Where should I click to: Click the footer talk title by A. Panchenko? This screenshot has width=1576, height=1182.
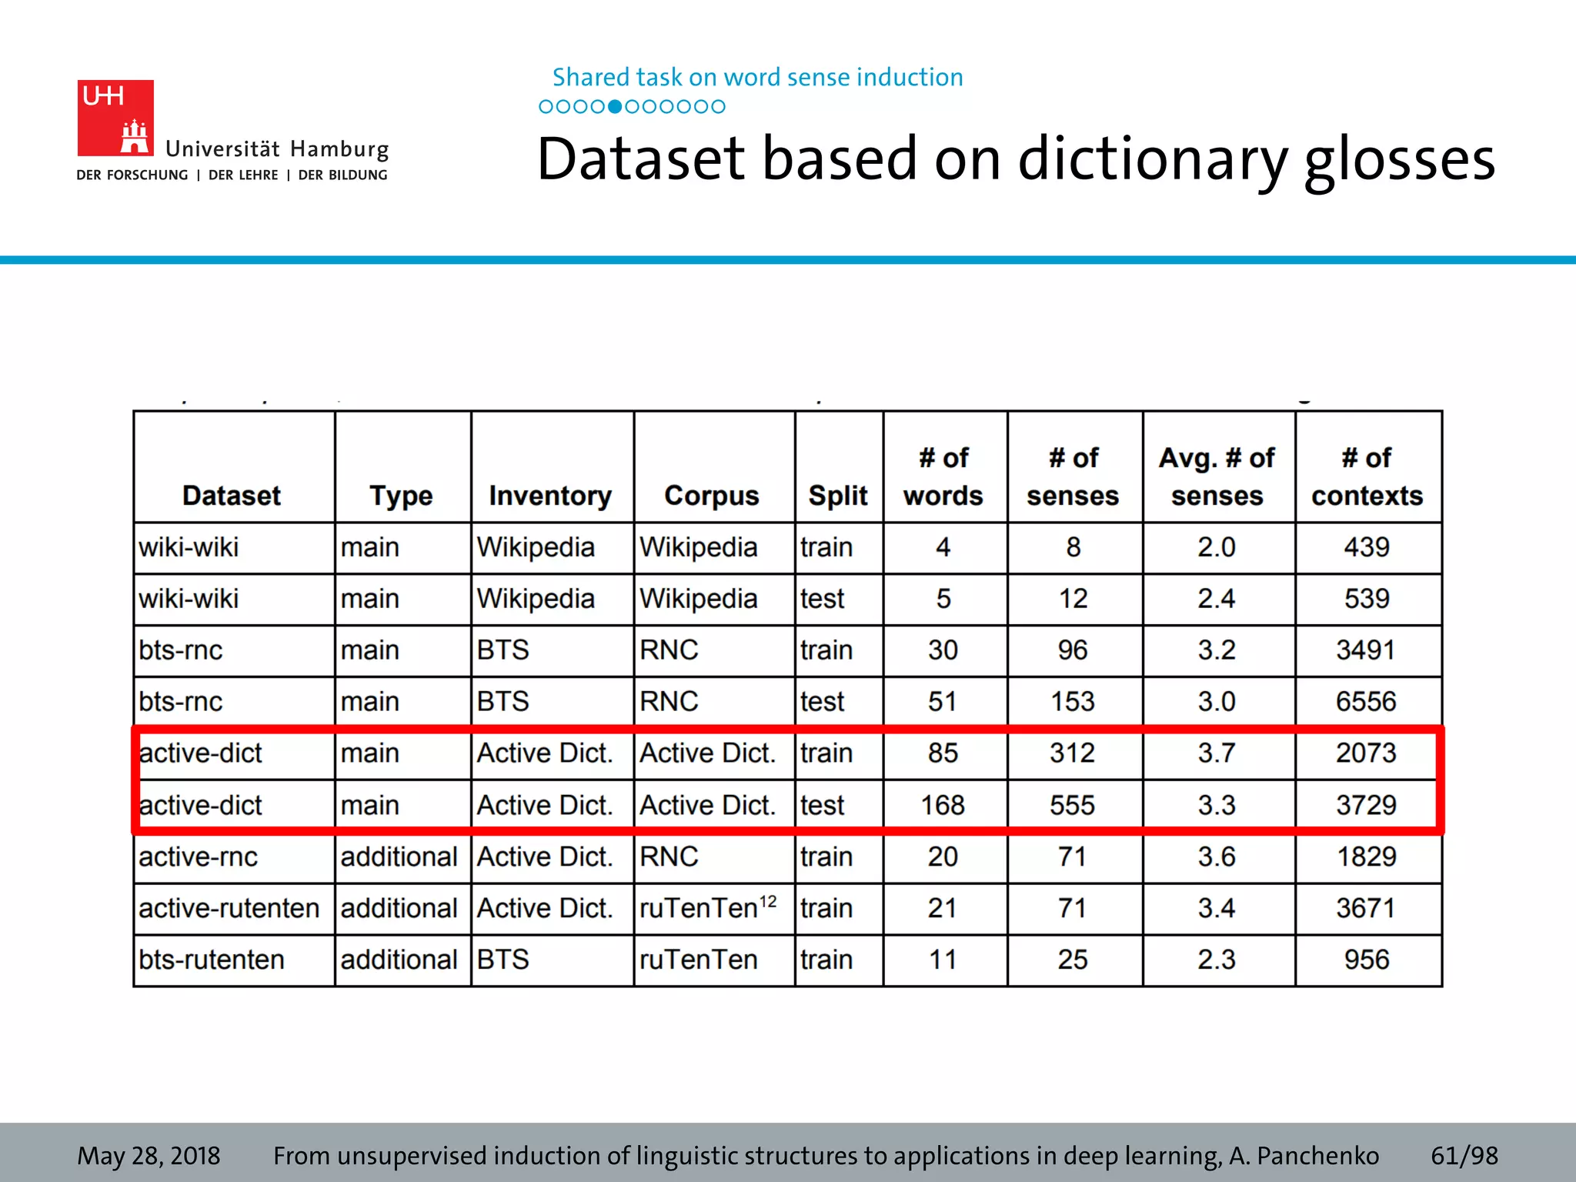click(826, 1156)
